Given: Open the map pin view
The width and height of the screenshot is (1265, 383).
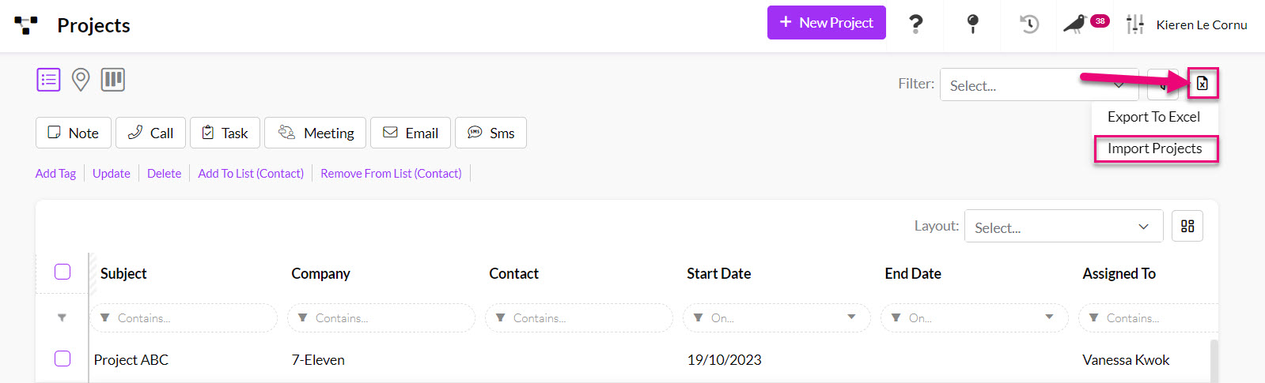Looking at the screenshot, I should click(81, 80).
